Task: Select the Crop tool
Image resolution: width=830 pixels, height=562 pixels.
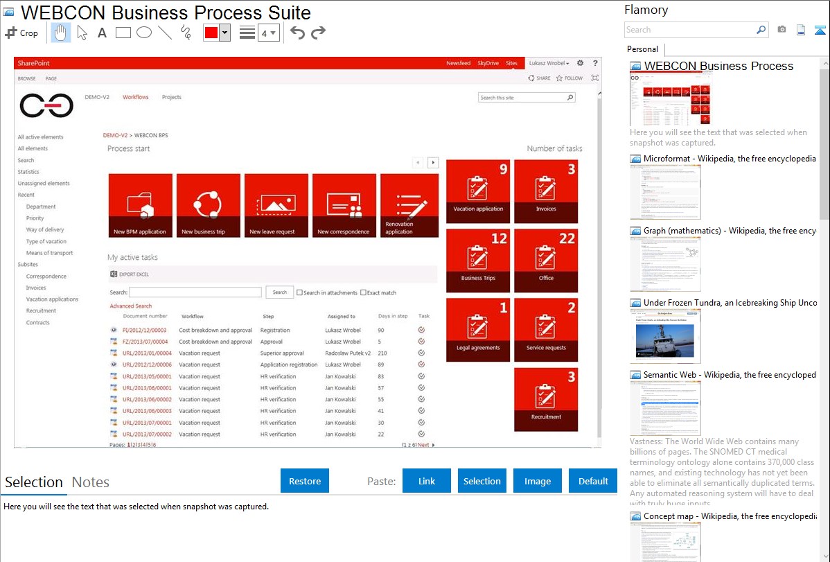Action: click(x=21, y=33)
